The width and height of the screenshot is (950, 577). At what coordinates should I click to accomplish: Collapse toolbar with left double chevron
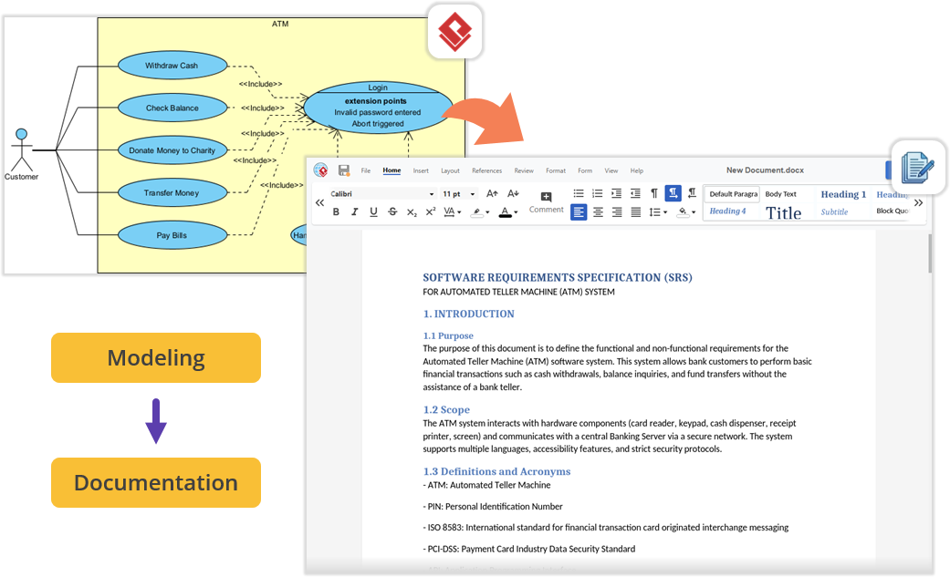(319, 203)
